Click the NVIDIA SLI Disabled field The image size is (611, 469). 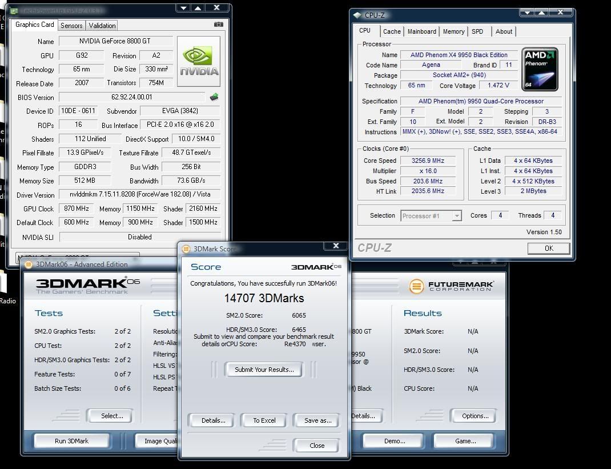pos(139,236)
